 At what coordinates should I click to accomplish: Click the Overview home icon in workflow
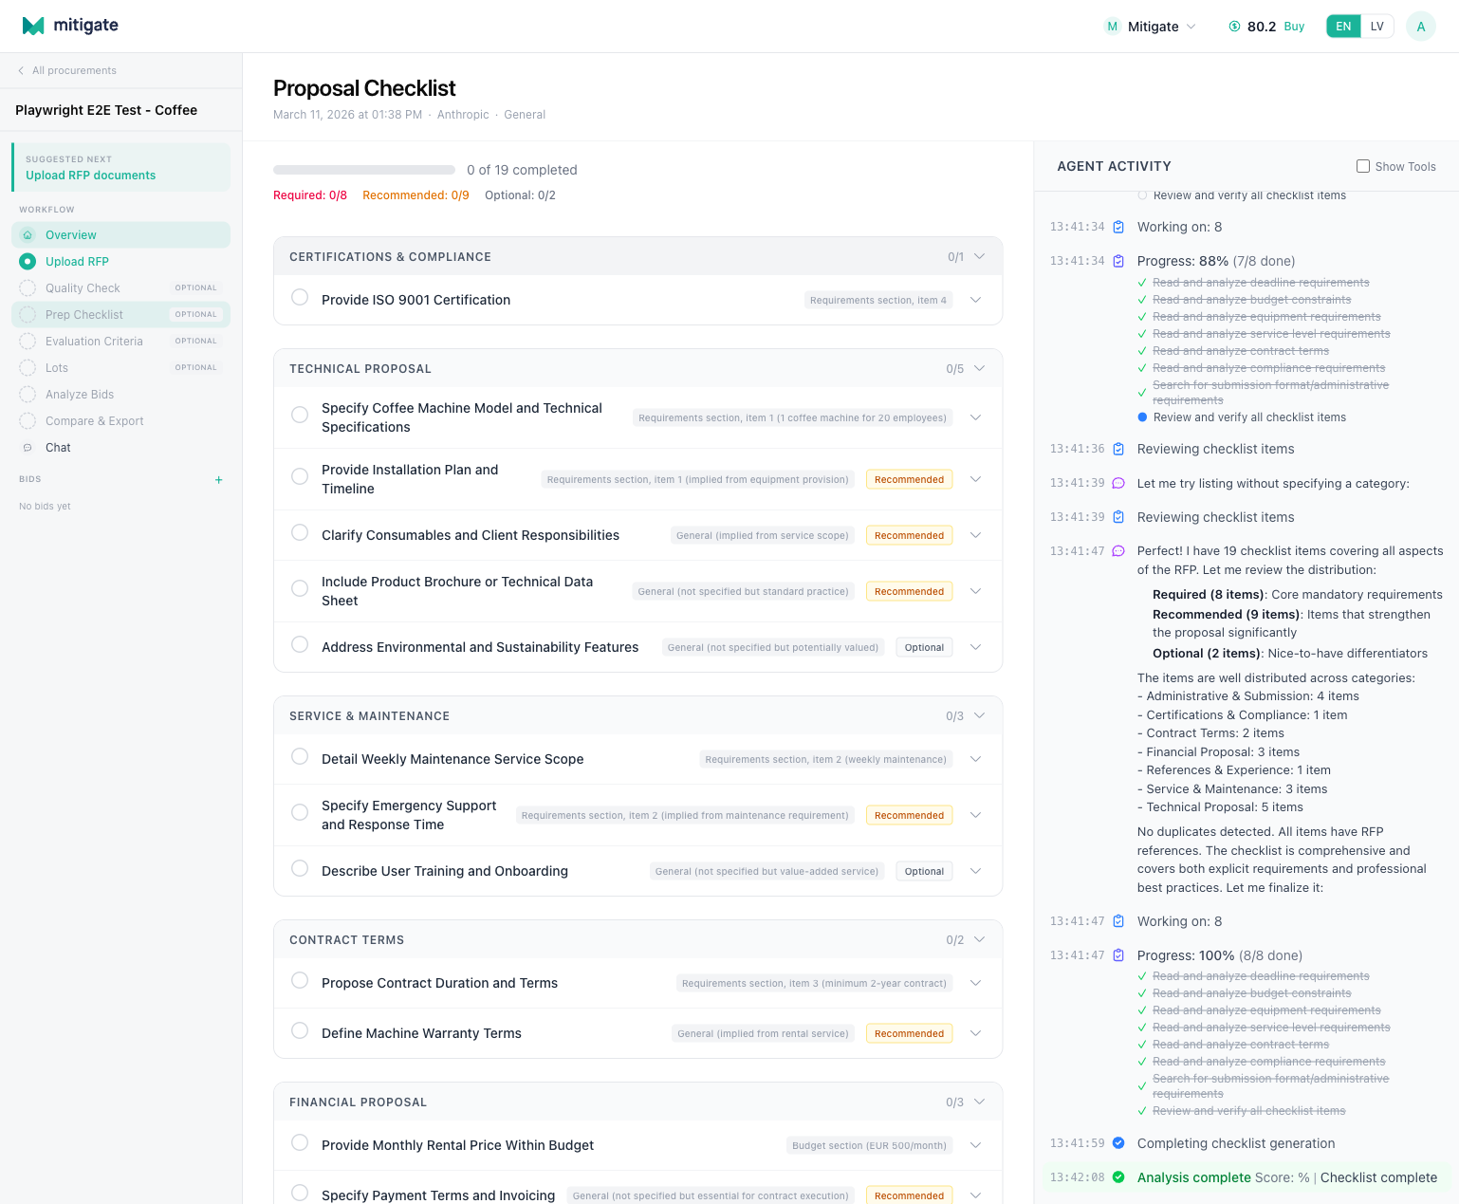point(28,235)
